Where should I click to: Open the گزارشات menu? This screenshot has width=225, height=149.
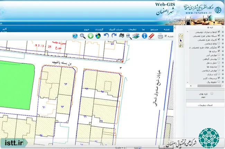(99, 30)
